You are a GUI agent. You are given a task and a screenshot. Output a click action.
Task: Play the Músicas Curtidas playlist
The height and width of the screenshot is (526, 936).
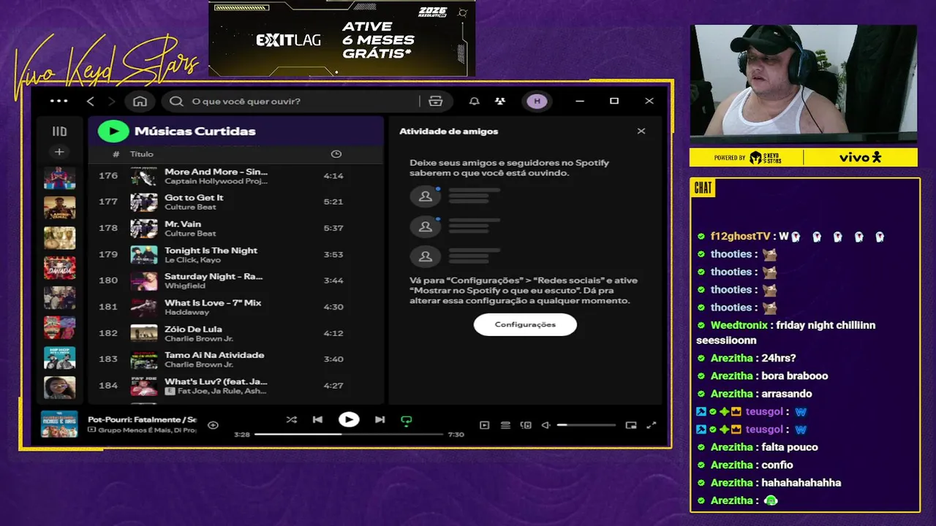coord(113,131)
